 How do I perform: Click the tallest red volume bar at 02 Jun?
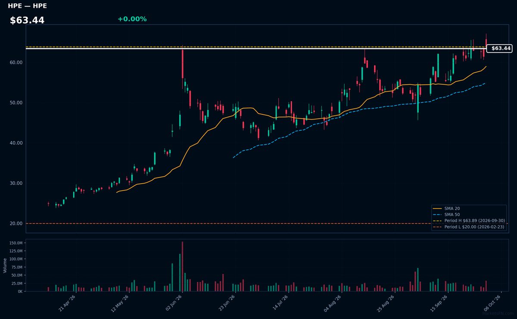click(x=182, y=267)
